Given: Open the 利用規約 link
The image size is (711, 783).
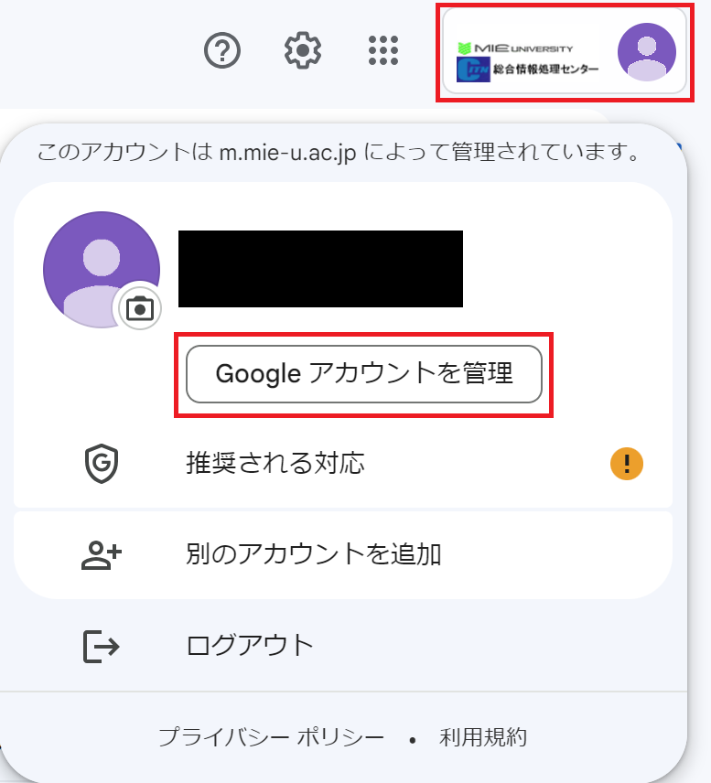Looking at the screenshot, I should (x=482, y=737).
